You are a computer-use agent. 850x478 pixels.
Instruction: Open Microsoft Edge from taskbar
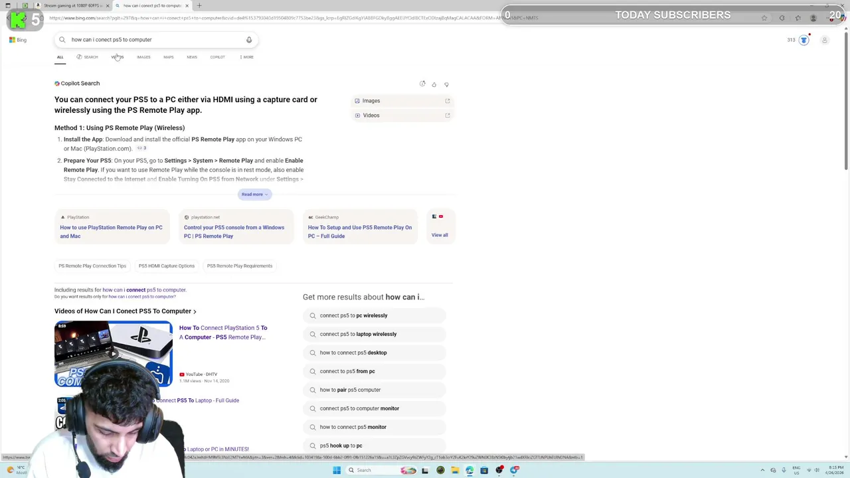pos(469,470)
